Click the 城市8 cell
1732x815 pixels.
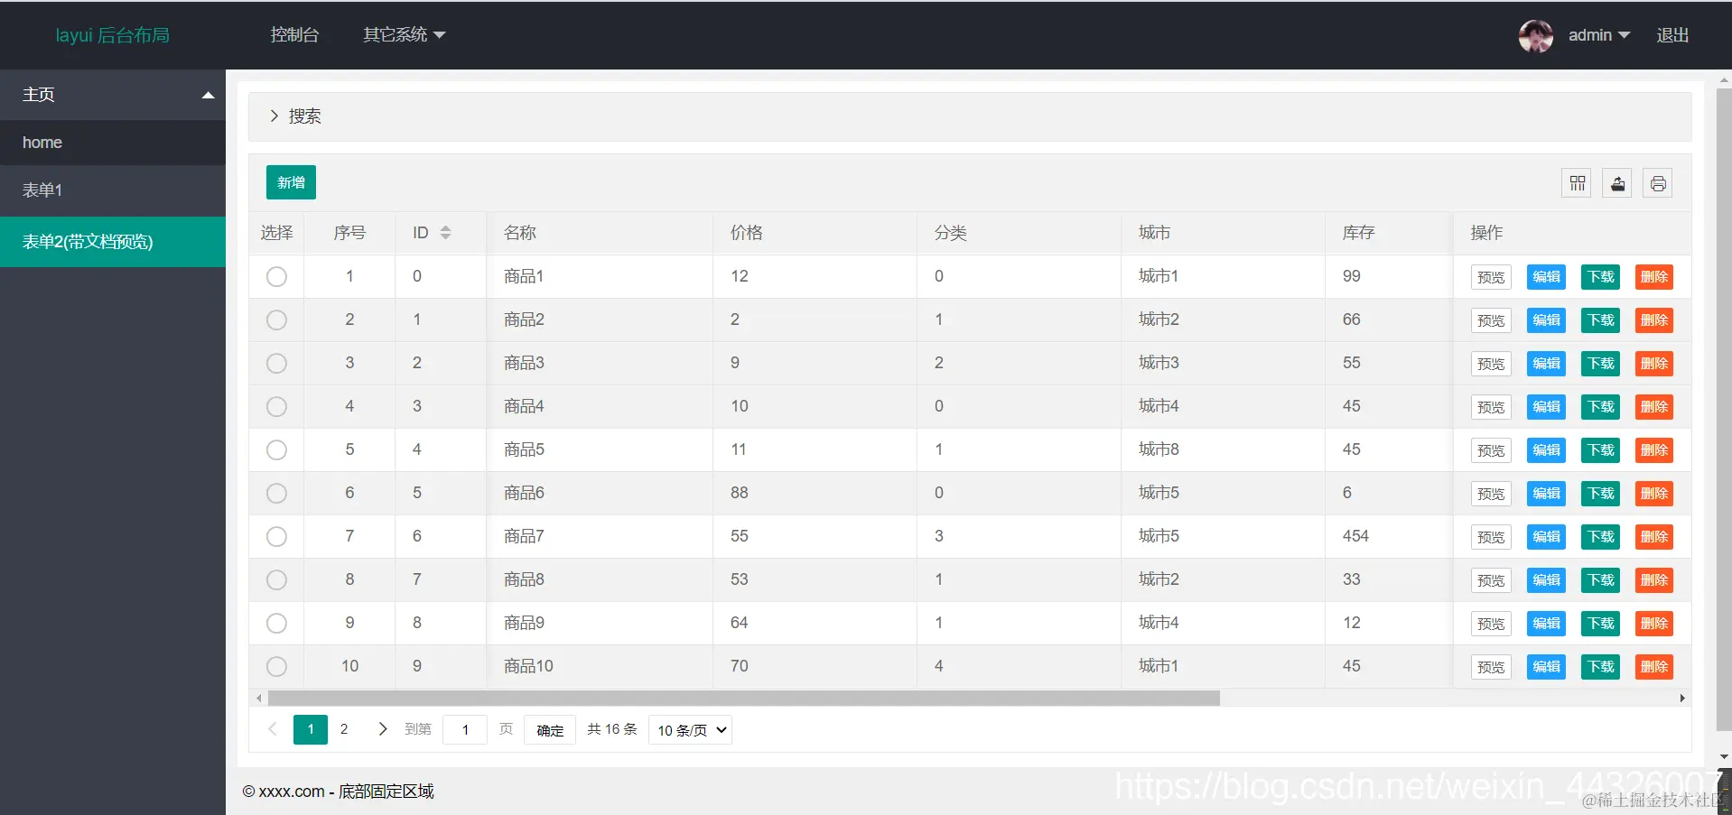pyautogui.click(x=1223, y=449)
